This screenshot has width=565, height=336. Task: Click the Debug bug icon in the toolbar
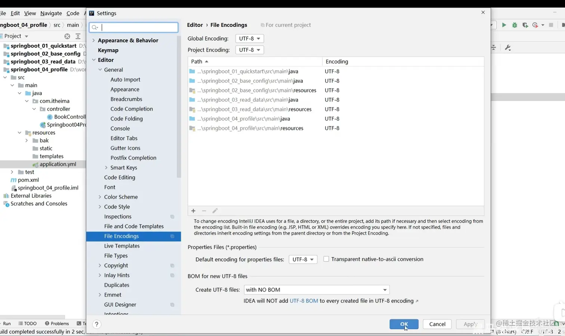point(515,25)
